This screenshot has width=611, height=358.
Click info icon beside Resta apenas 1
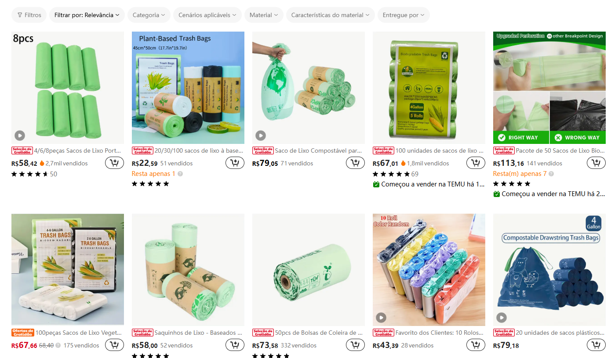click(180, 174)
